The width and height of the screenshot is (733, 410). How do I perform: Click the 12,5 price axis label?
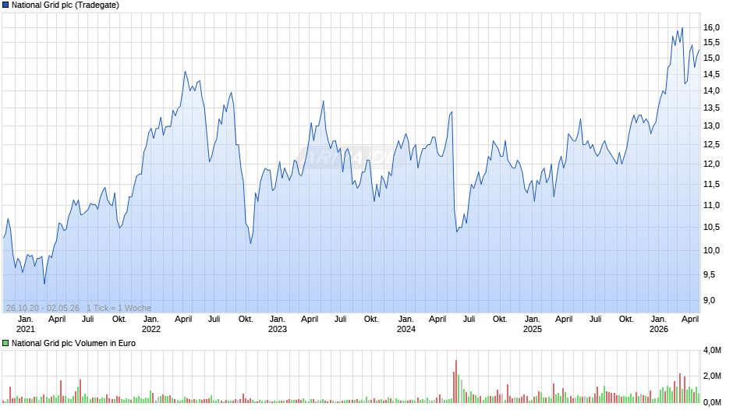[x=711, y=145]
